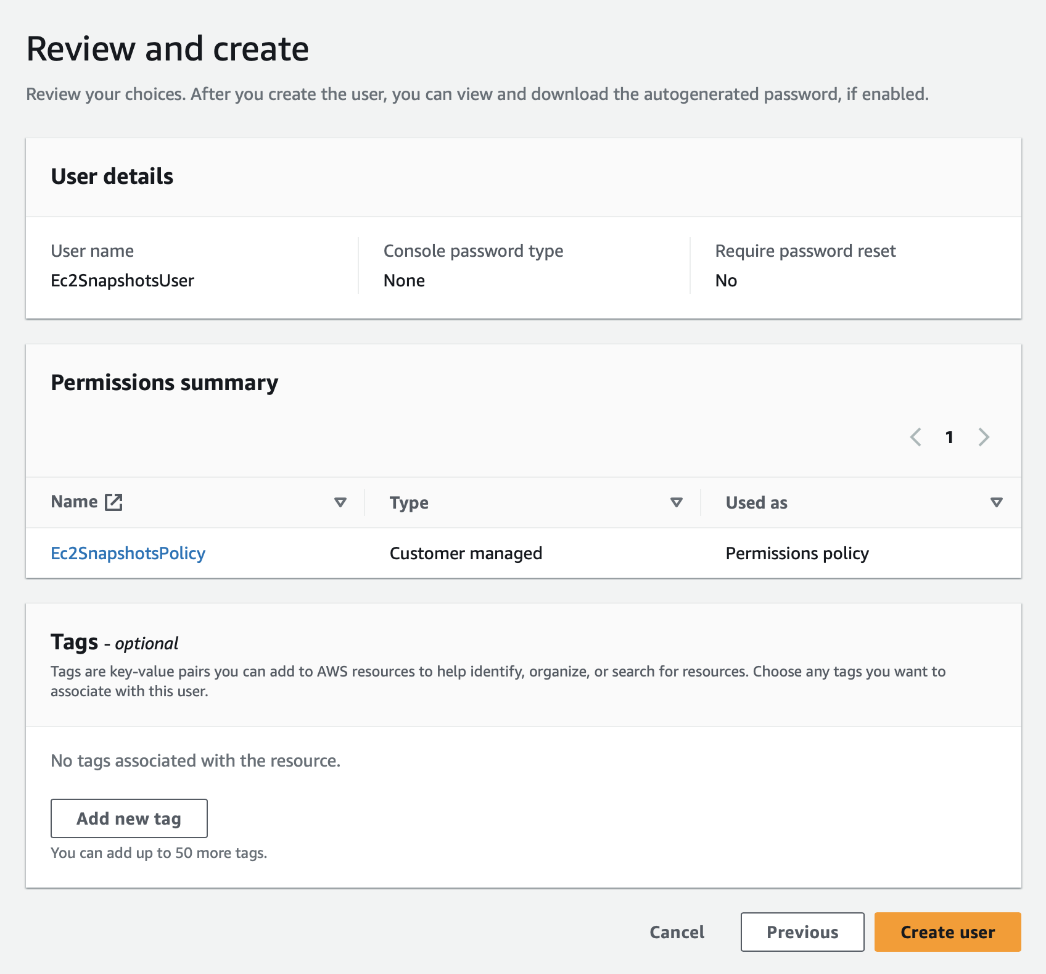Click the Ec2SnapshotsUser user name text

(x=122, y=280)
